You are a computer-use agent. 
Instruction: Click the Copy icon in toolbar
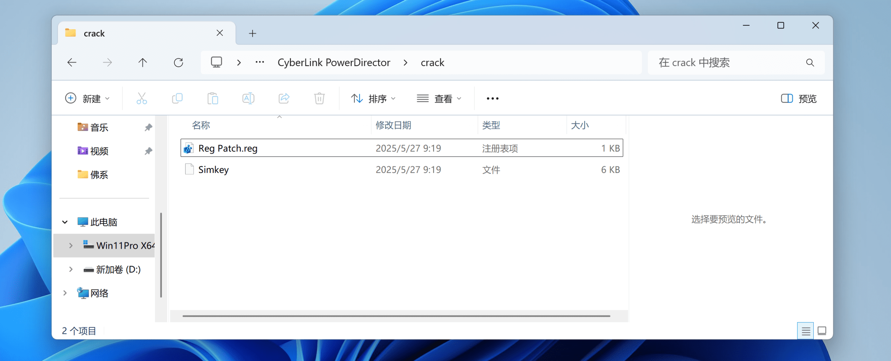point(177,99)
